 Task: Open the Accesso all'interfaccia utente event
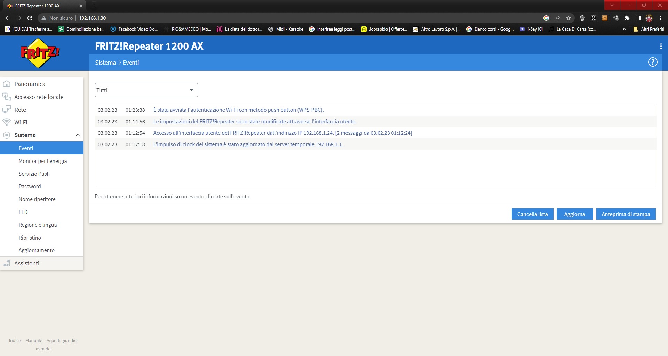[283, 133]
